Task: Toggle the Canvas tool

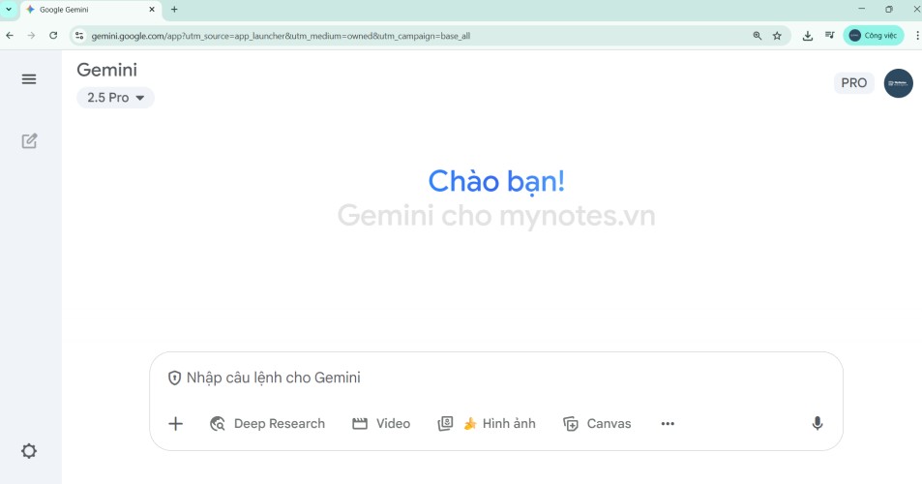Action: point(597,424)
